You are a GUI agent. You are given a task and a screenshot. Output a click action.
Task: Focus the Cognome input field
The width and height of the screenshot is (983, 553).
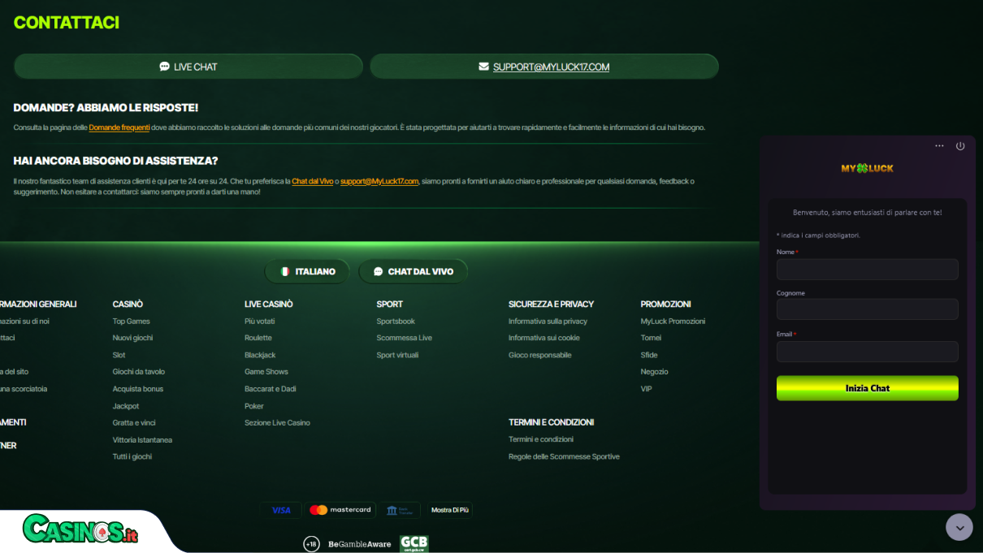pyautogui.click(x=868, y=309)
